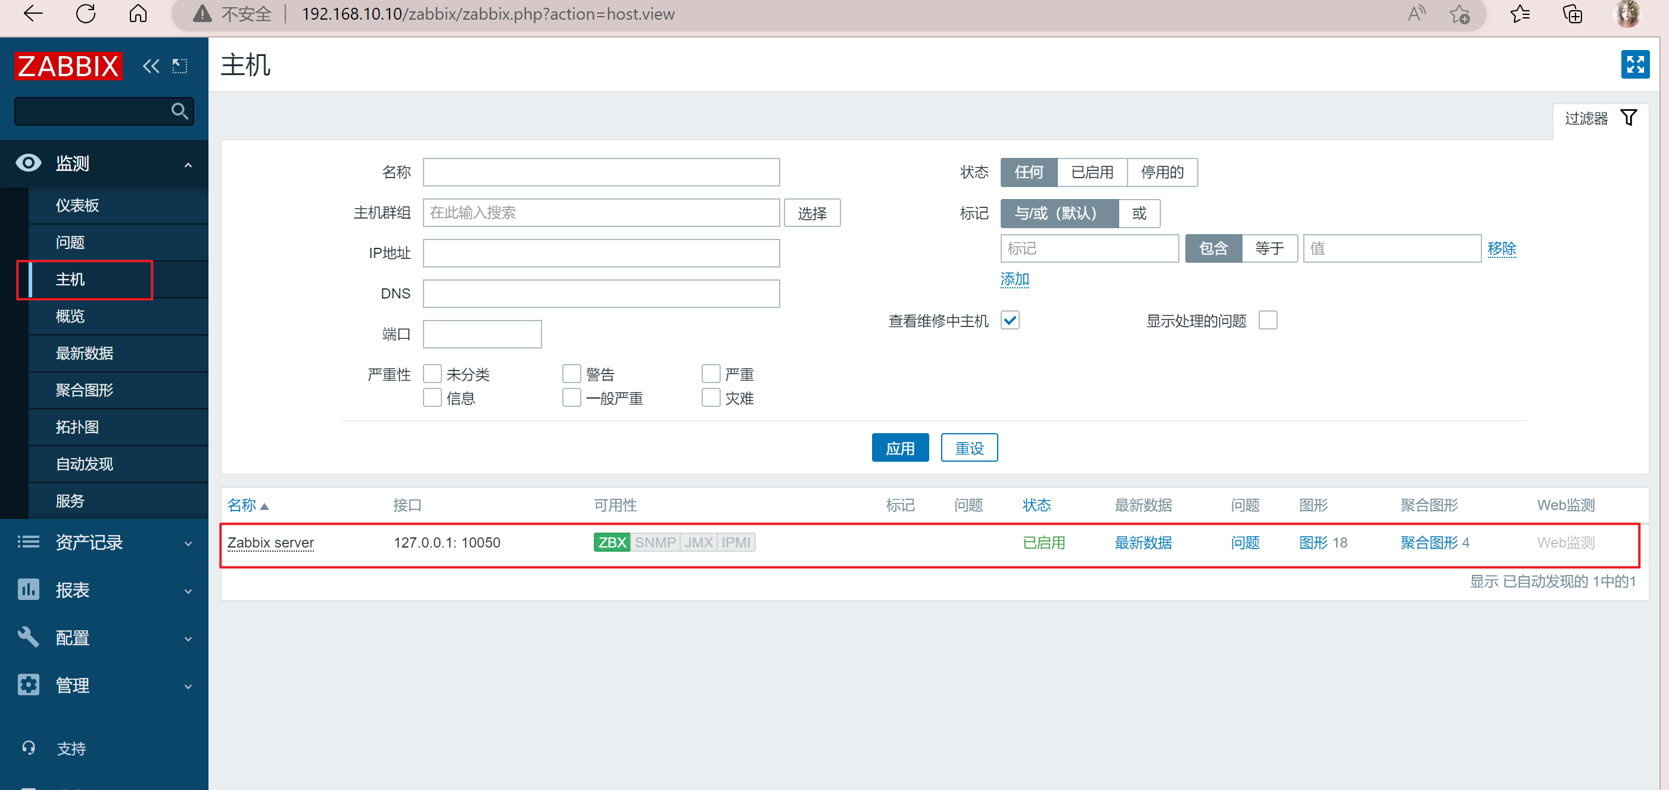Focus the IP地址 filter input
Image resolution: width=1669 pixels, height=790 pixels.
click(601, 253)
